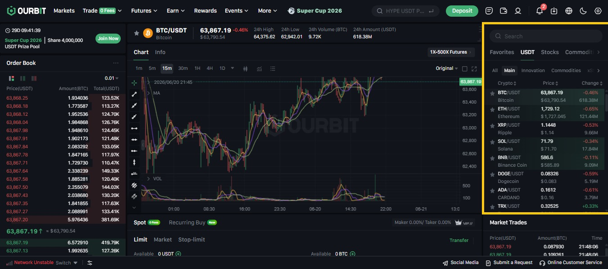The height and width of the screenshot is (269, 608).
Task: Show buy orders only view
Action: [x=23, y=78]
